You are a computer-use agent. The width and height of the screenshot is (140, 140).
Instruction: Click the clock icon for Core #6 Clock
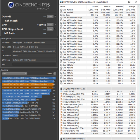pyautogui.click(x=61, y=10)
